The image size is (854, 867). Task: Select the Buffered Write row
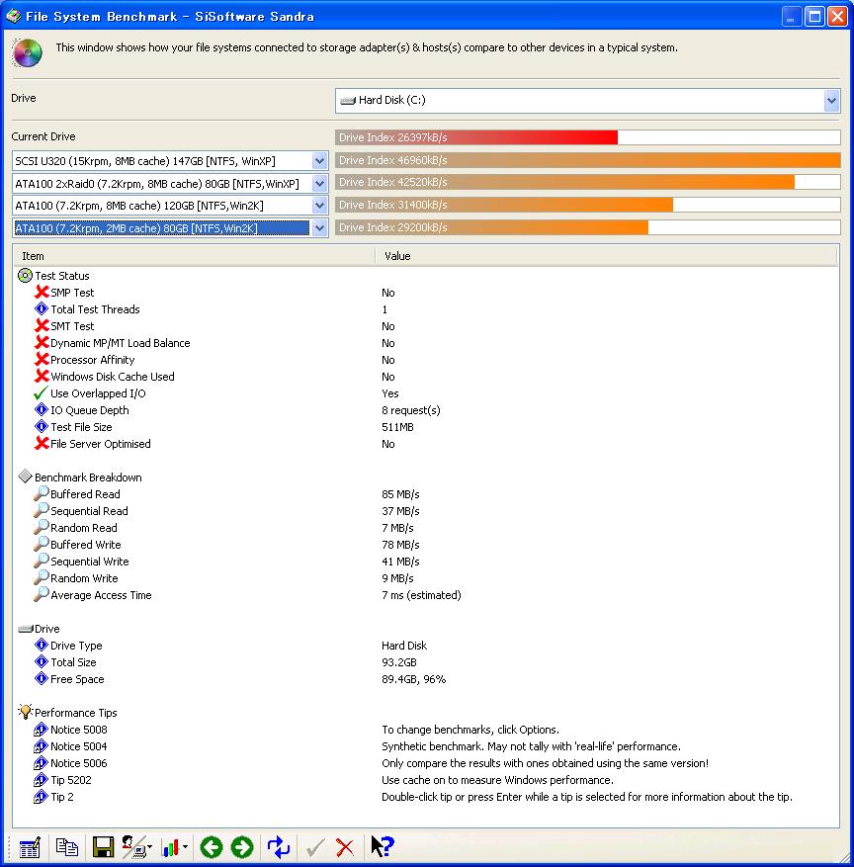pos(426,545)
